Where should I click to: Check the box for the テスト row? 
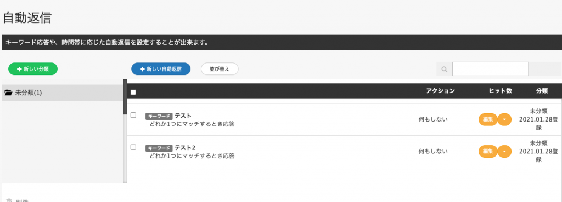pyautogui.click(x=133, y=115)
